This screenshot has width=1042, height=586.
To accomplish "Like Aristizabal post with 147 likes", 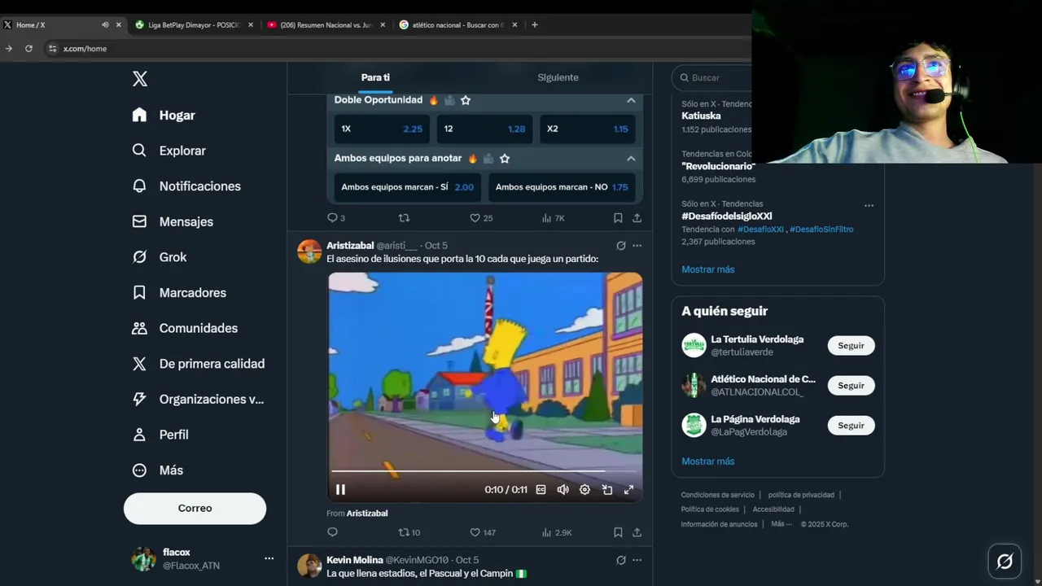I will (x=483, y=532).
